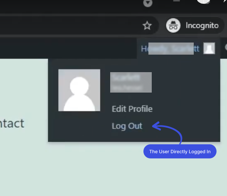Click the down-arrow circle icon at top
The width and height of the screenshot is (227, 196).
[148, 3]
